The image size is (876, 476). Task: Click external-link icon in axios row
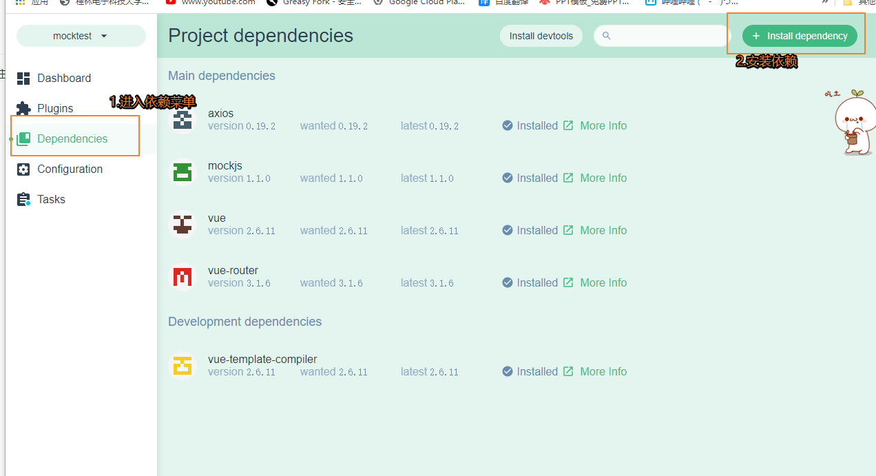coord(568,125)
